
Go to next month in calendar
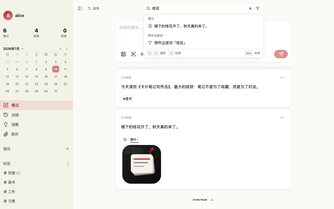tap(67, 49)
